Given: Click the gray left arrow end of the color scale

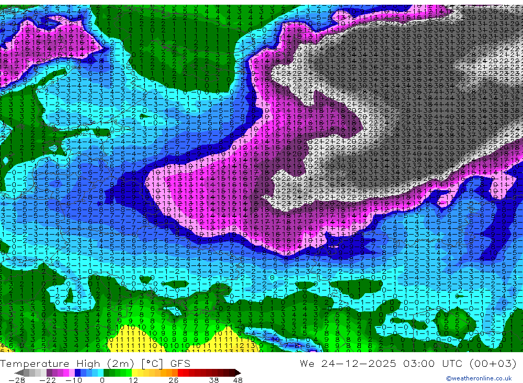Looking at the screenshot, I should click(x=19, y=373).
